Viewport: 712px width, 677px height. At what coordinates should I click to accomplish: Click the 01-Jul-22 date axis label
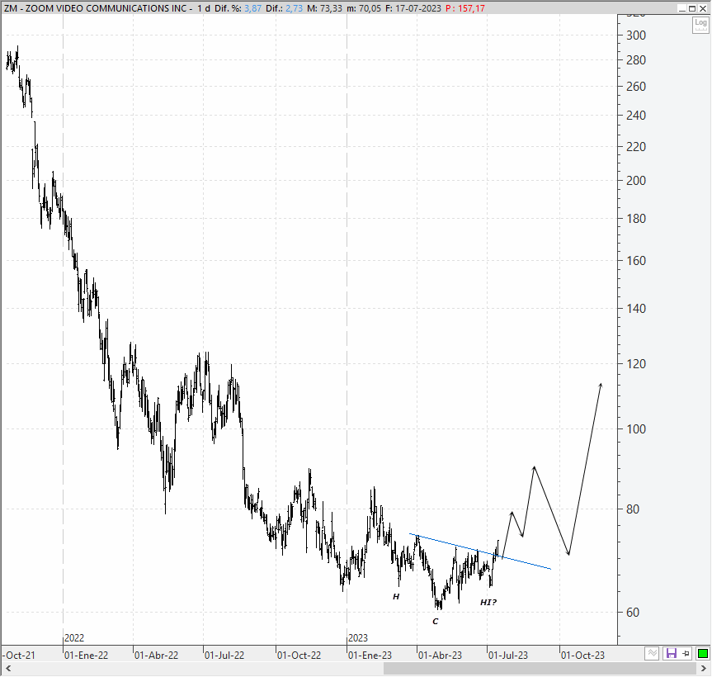[x=224, y=656]
